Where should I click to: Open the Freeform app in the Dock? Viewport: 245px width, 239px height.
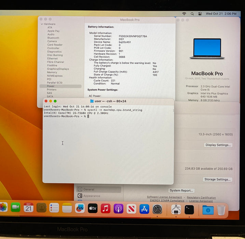point(80,208)
